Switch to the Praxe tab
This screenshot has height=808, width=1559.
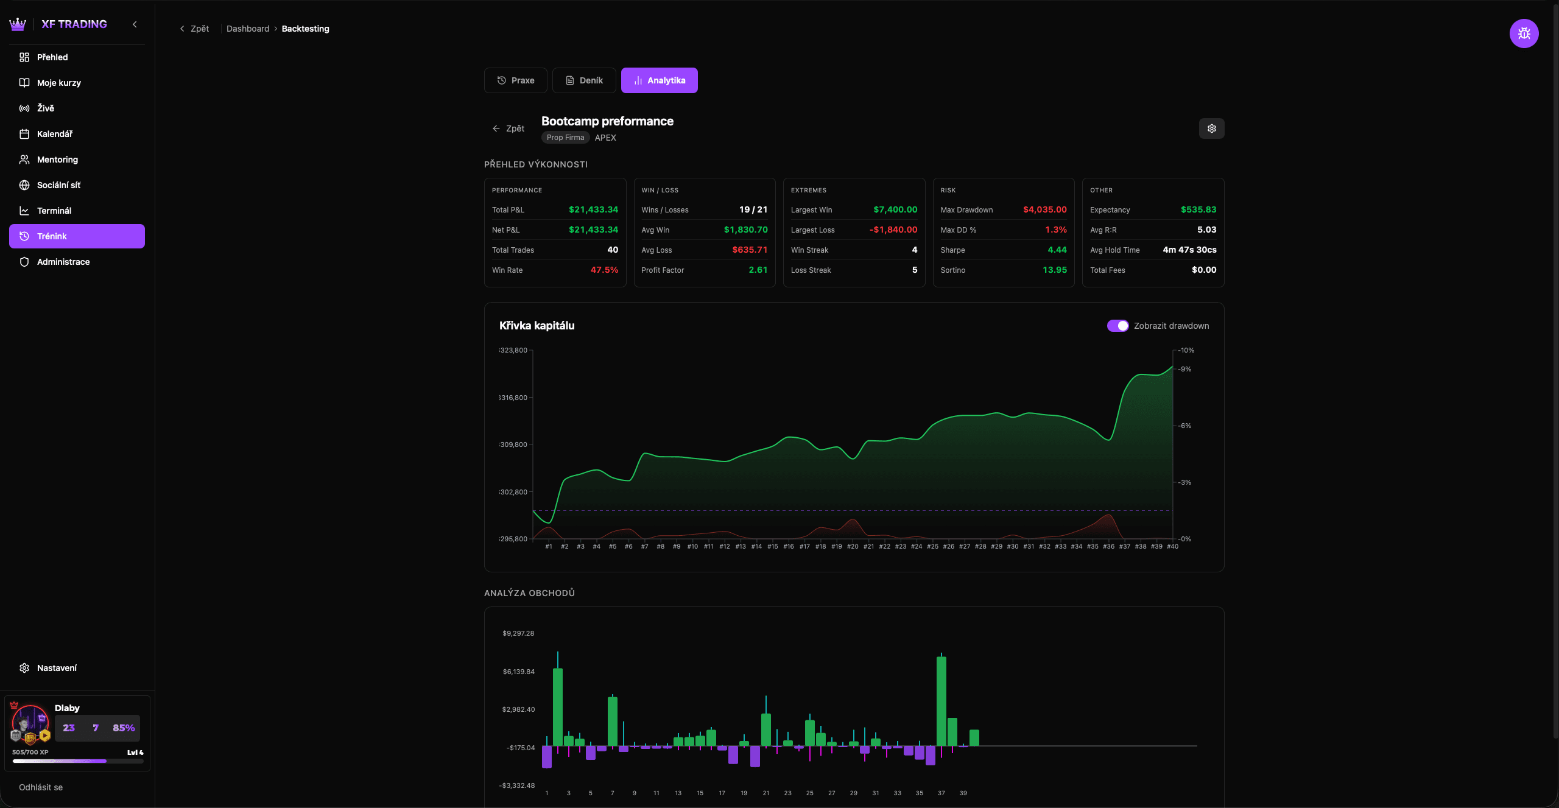pyautogui.click(x=515, y=80)
